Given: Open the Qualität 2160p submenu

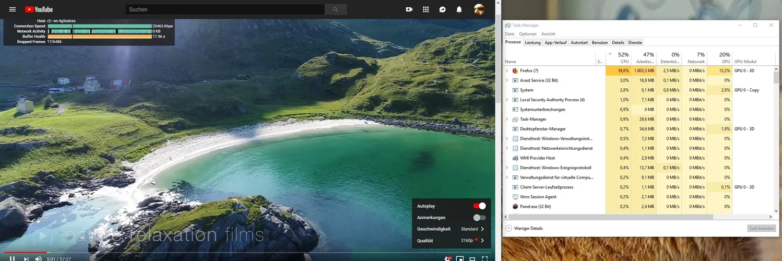Looking at the screenshot, I should [451, 241].
